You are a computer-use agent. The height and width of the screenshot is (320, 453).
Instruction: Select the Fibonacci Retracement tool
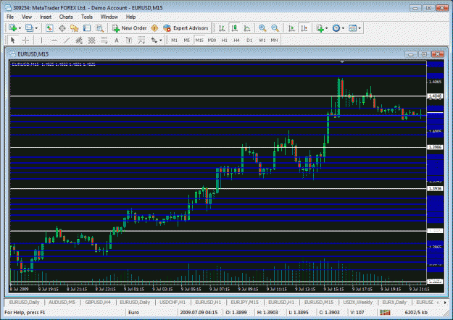[x=104, y=40]
